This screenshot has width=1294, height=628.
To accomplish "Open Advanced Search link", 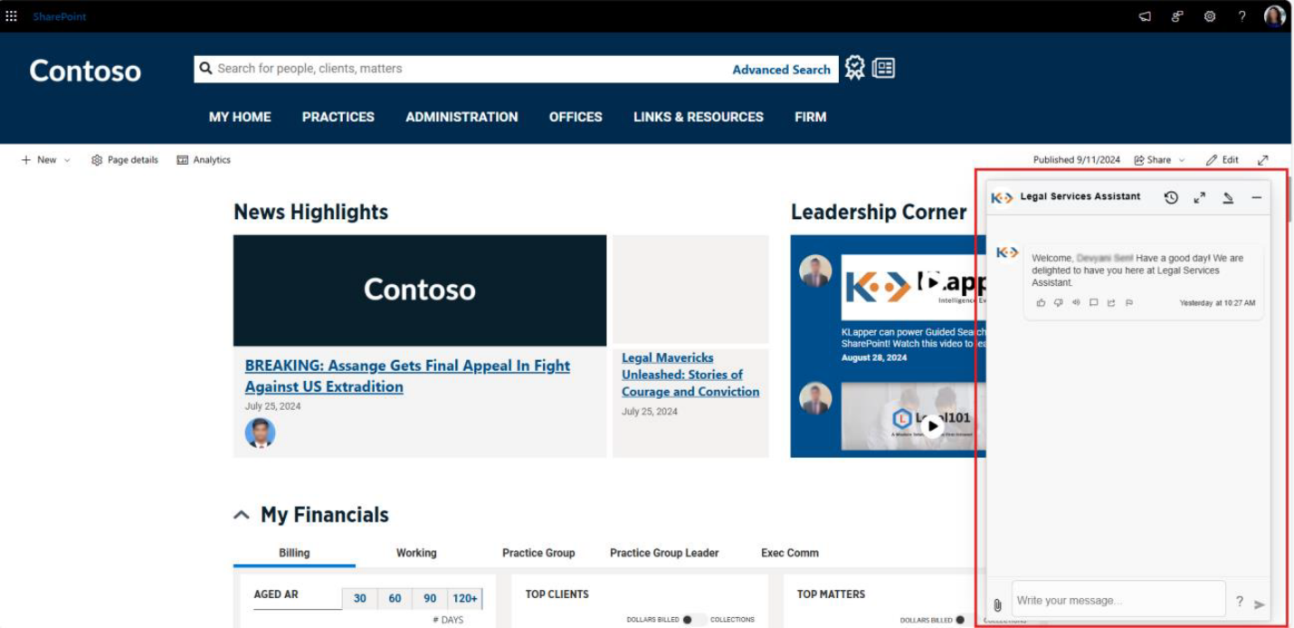I will point(781,70).
